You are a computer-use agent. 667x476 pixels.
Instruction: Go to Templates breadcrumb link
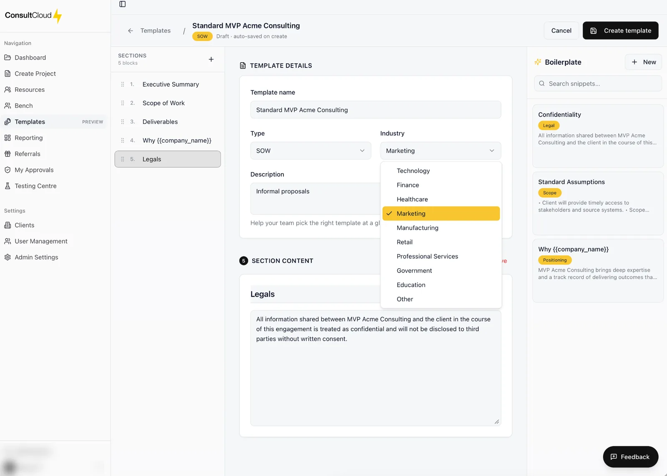(x=155, y=31)
